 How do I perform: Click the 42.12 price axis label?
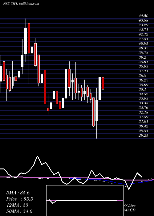point(144,34)
